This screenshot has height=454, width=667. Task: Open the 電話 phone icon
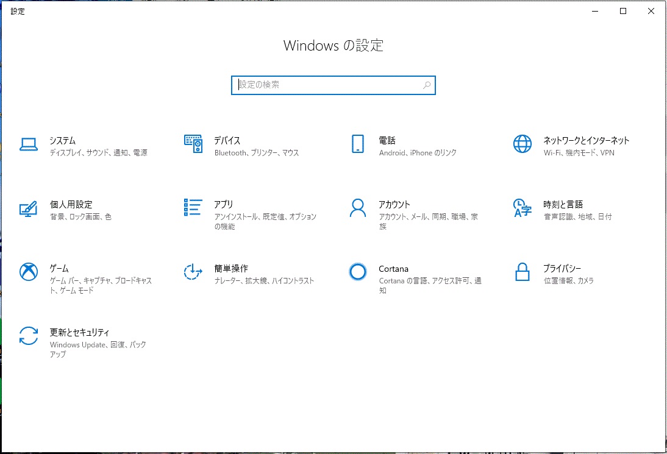click(x=358, y=144)
